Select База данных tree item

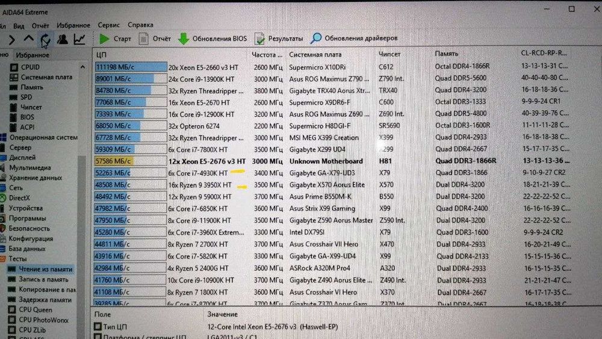pos(23,249)
